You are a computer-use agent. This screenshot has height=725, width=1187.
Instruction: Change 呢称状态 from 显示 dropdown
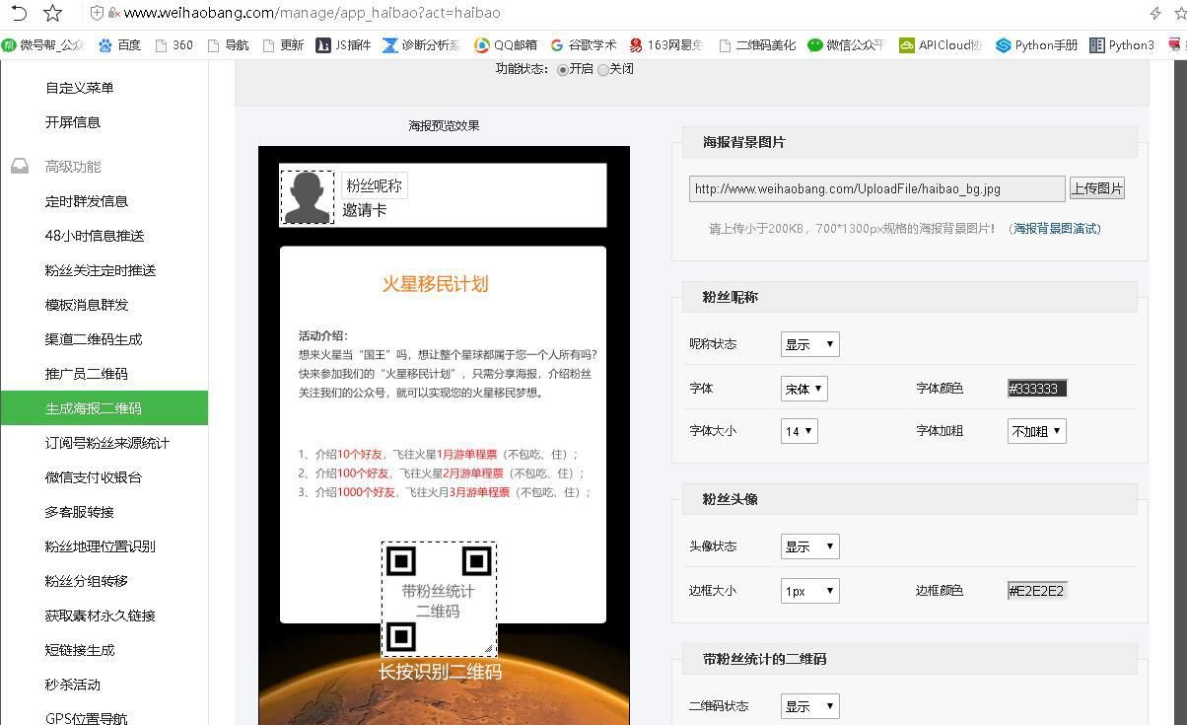(809, 343)
